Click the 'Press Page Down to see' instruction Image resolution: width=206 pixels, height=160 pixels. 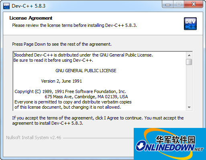pyautogui.click(x=62, y=44)
